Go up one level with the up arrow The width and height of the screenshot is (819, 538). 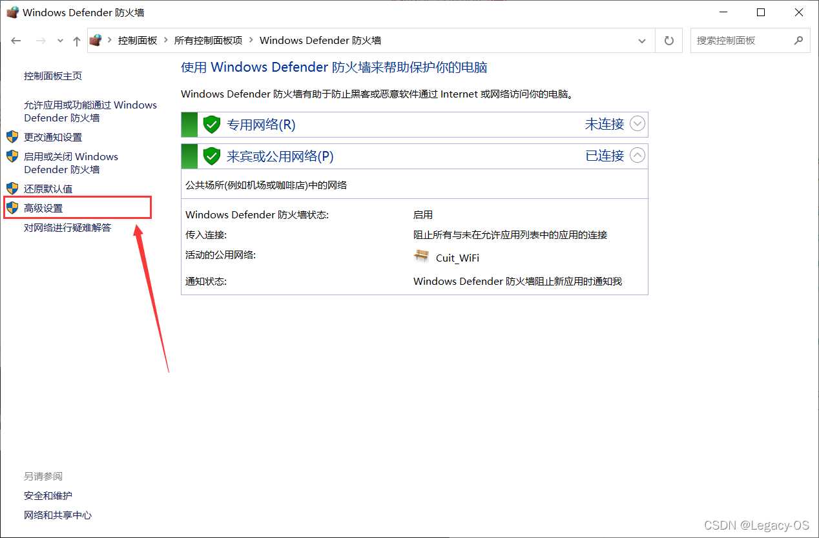[x=77, y=41]
